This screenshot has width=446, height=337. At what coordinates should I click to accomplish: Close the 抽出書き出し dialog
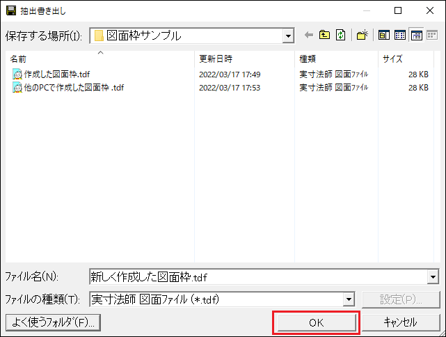coord(430,10)
